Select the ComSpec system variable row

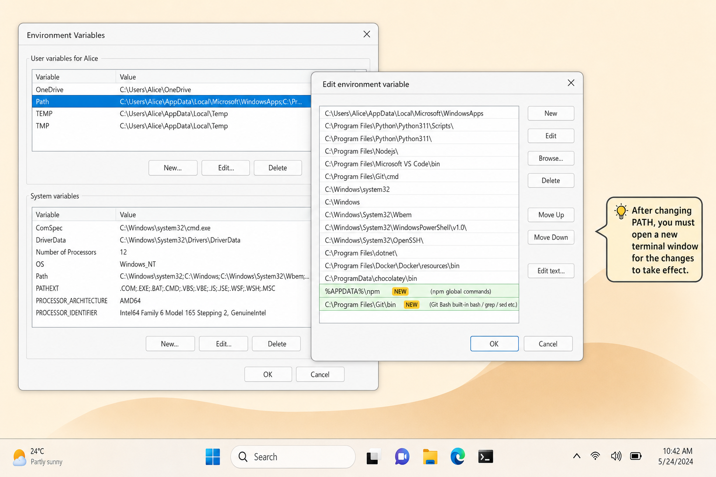[172, 228]
